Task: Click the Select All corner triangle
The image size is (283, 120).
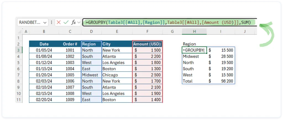Action: pyautogui.click(x=19, y=32)
